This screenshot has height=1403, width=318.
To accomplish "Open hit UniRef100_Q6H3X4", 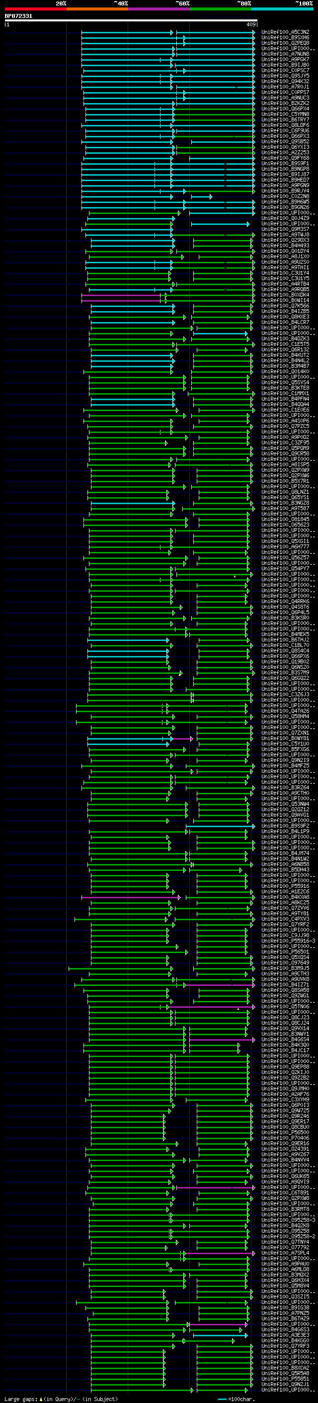I will pyautogui.click(x=285, y=1280).
